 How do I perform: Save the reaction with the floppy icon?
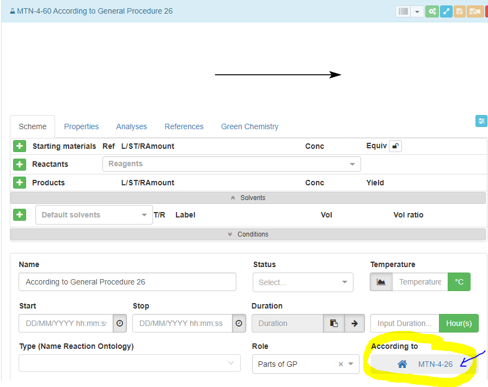[x=459, y=11]
